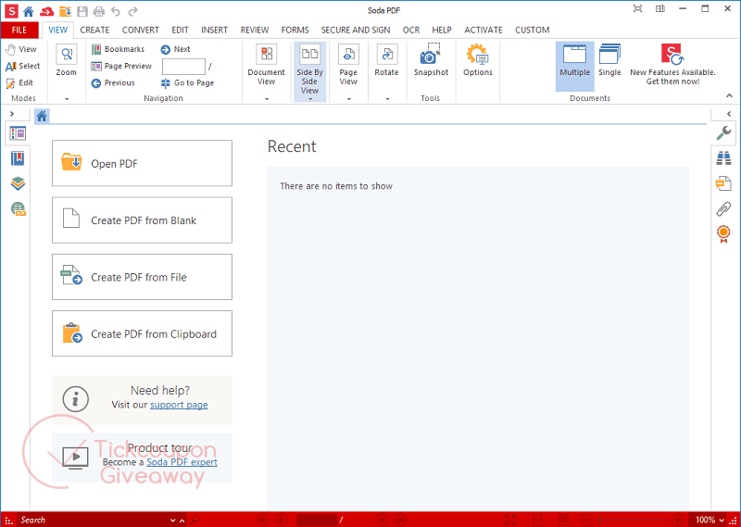741x527 pixels.
Task: Click the page number field in Navigation group
Action: 183,67
